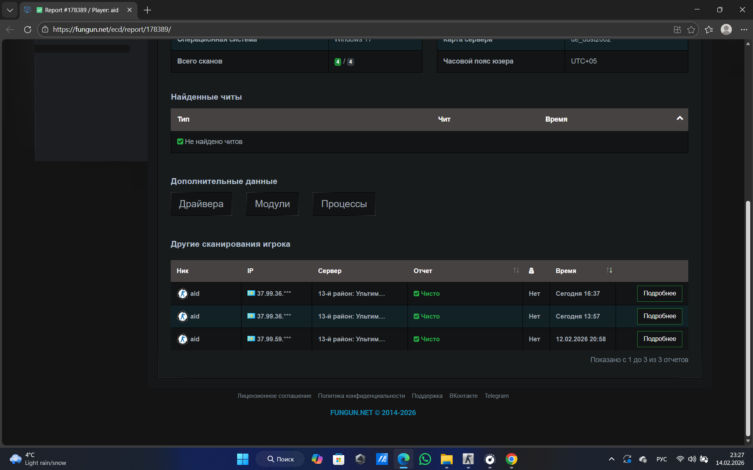Open the Telegram footer link
The width and height of the screenshot is (753, 470).
496,396
